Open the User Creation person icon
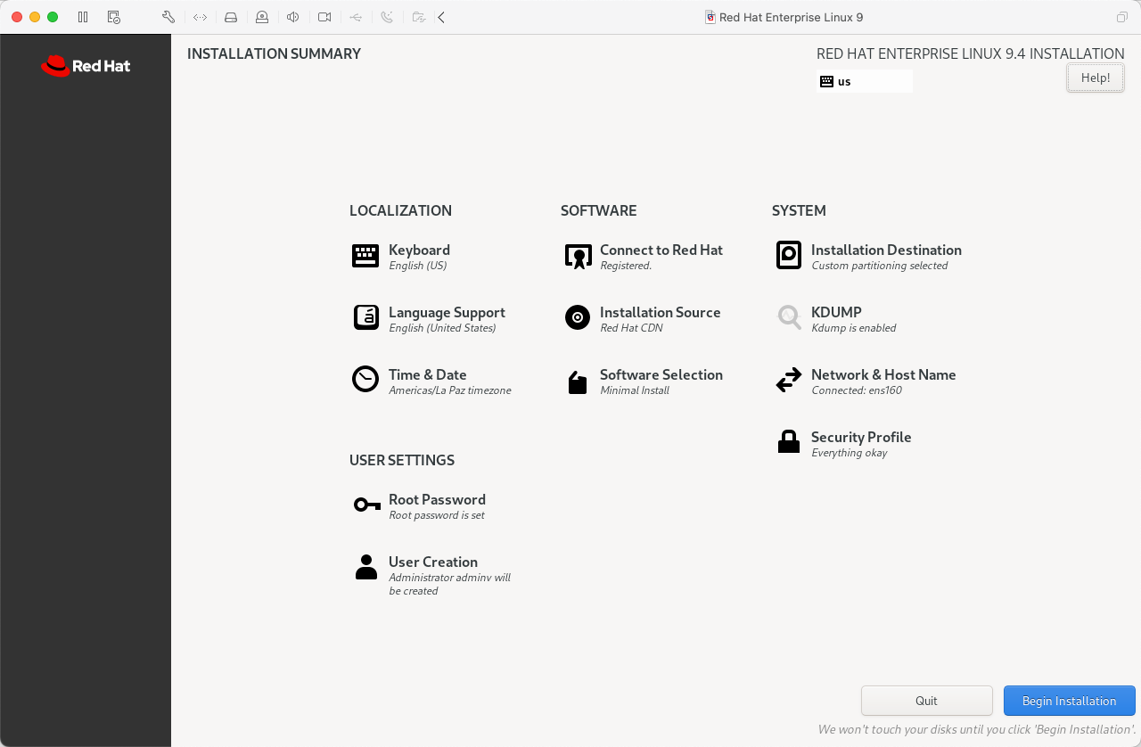Viewport: 1141px width, 747px height. pos(365,568)
